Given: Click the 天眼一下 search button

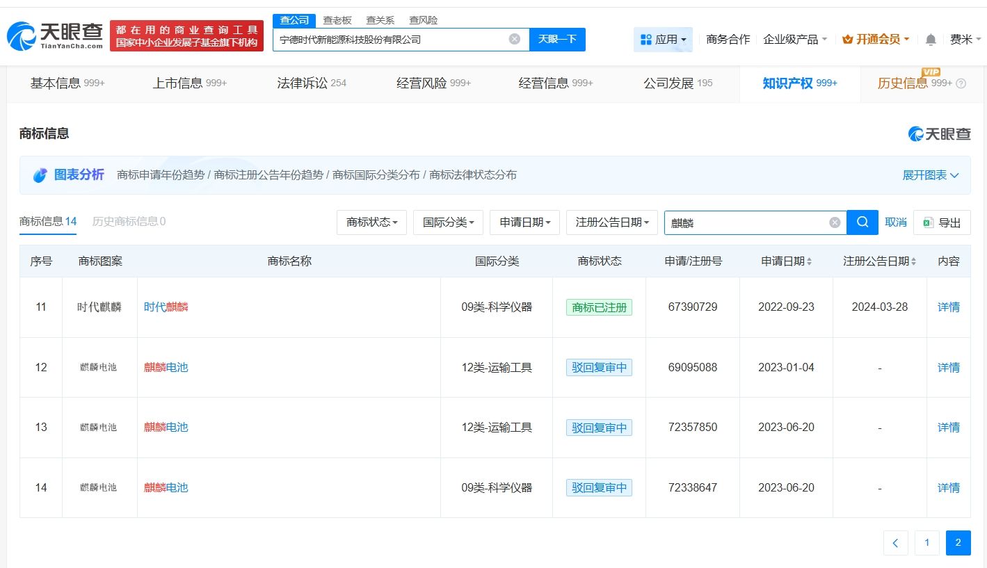Looking at the screenshot, I should tap(557, 40).
